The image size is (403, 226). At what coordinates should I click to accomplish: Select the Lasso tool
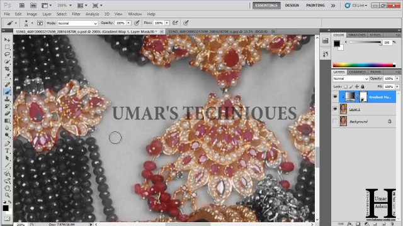coord(7,55)
